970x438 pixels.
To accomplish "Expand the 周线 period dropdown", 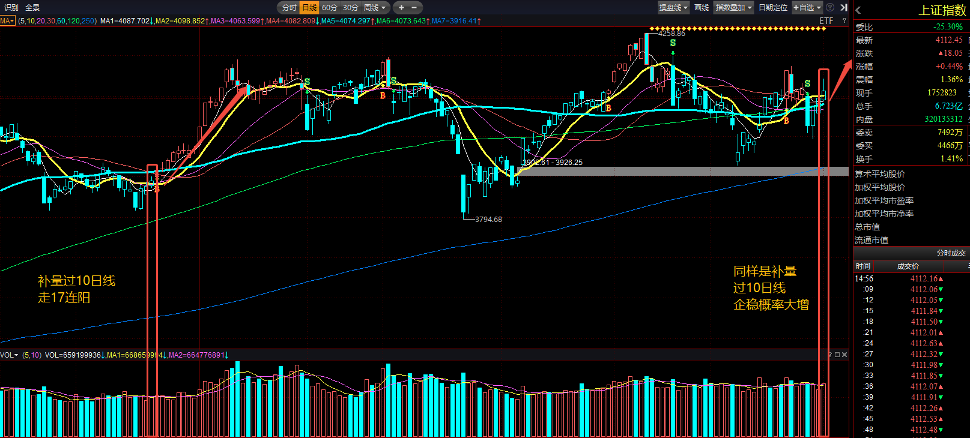I will pyautogui.click(x=375, y=8).
